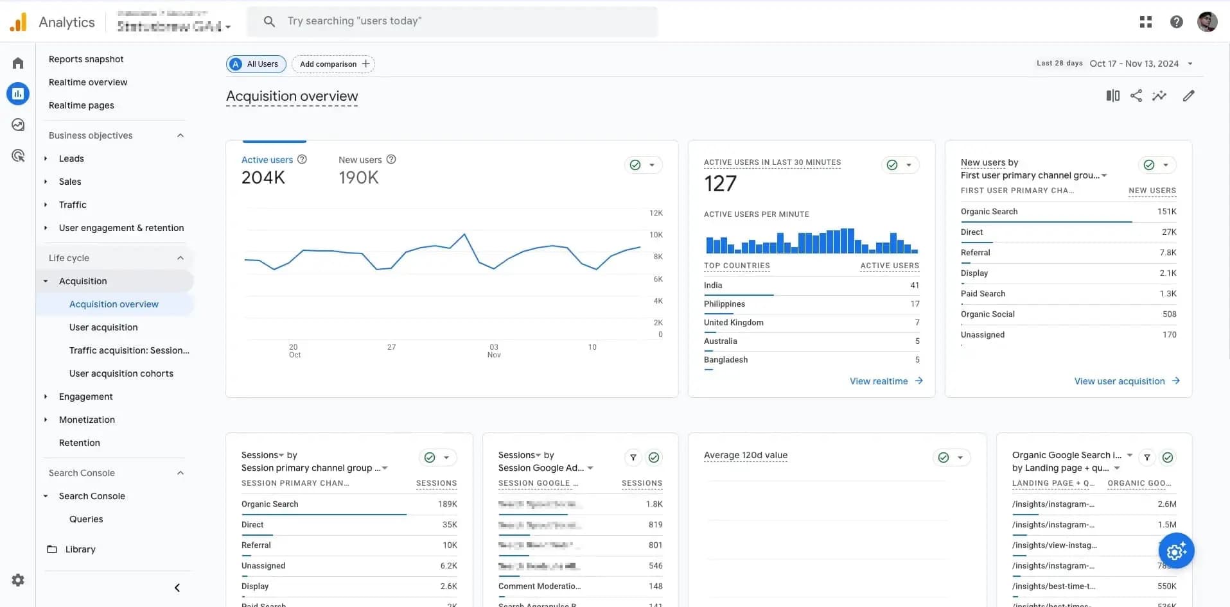Open the Insights sparkline icon
This screenshot has height=607, width=1230.
point(1159,96)
